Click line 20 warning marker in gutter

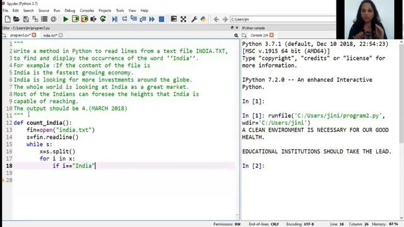click(x=3, y=180)
